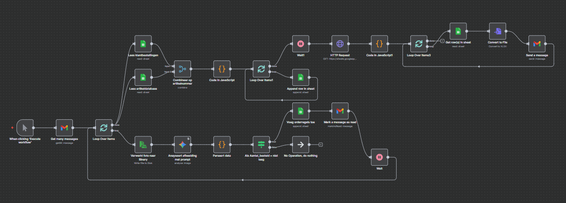Open the 'Lees klantbestellingen' sheet node

tap(143, 44)
